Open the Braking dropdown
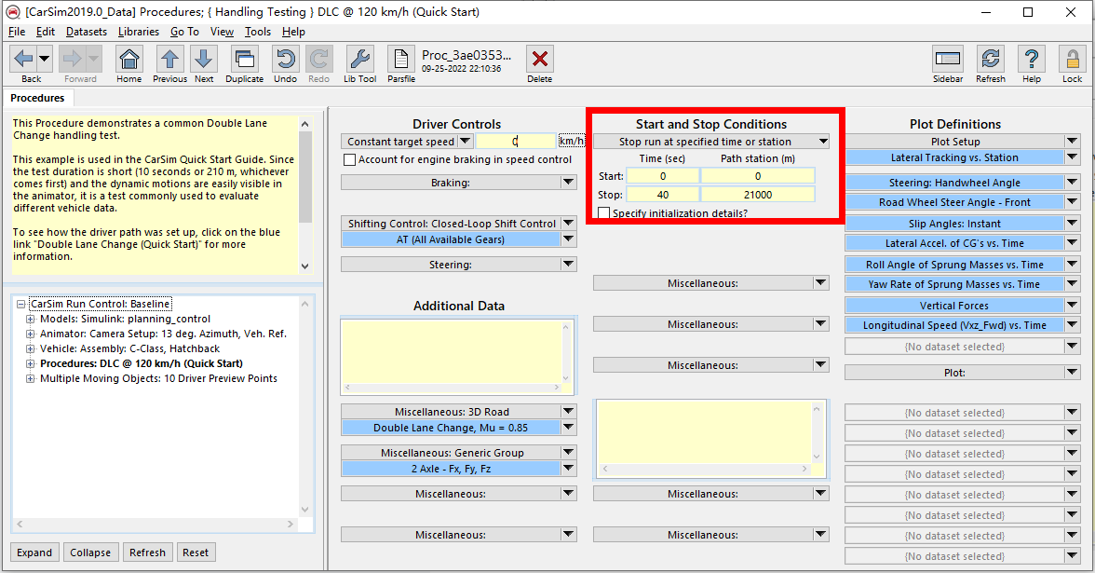This screenshot has width=1095, height=573. (x=568, y=183)
